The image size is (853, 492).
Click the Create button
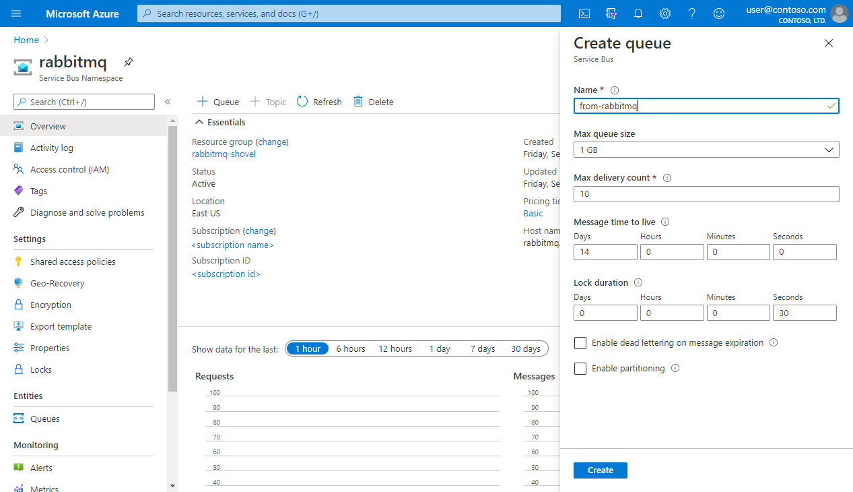pos(600,470)
